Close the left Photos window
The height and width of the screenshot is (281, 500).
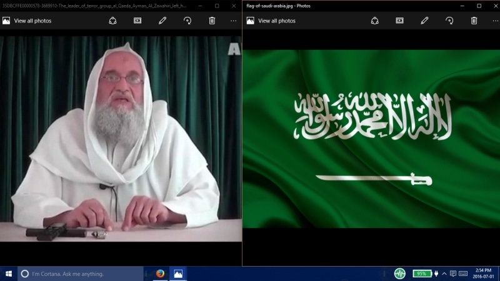pyautogui.click(x=234, y=6)
